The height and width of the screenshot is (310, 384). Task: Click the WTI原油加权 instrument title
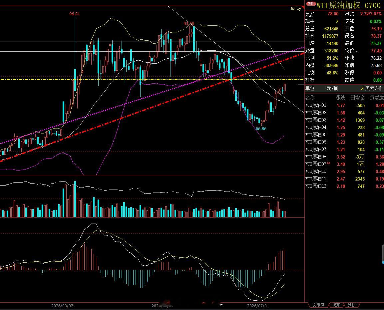point(338,5)
